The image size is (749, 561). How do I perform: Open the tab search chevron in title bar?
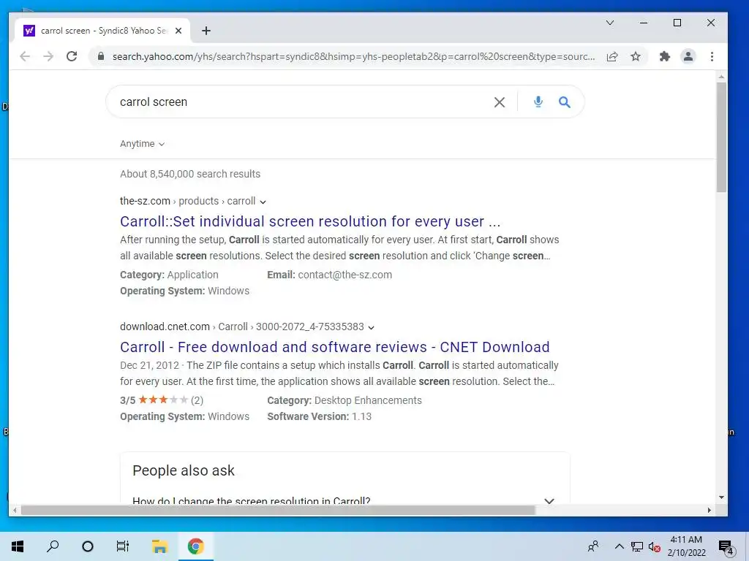610,23
